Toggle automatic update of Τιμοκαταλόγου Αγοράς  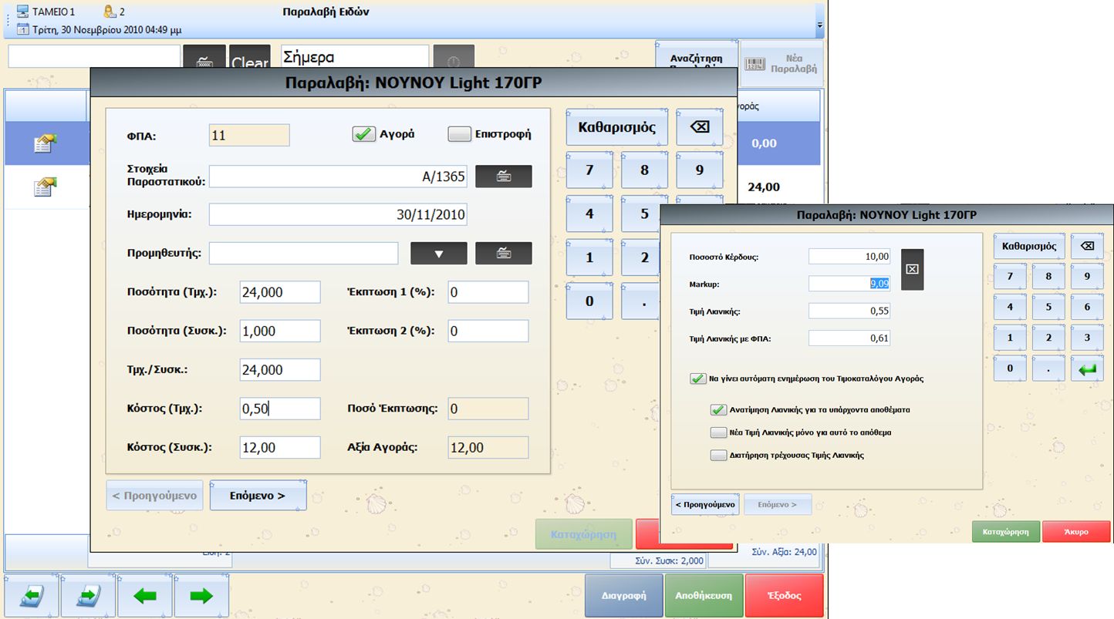(x=697, y=378)
